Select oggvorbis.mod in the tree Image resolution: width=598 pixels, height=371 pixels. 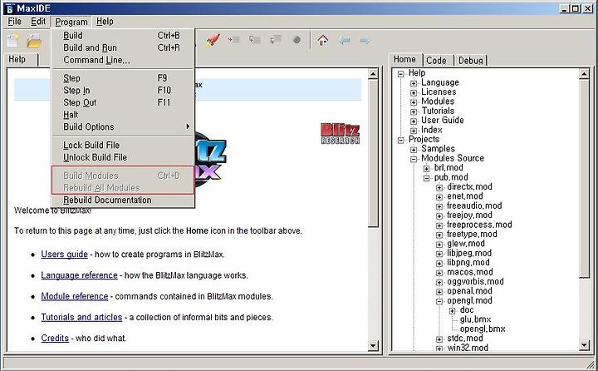click(475, 282)
